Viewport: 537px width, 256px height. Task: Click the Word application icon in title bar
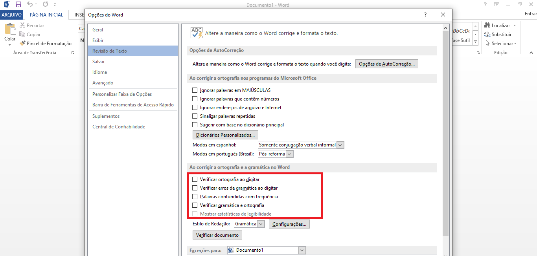tap(7, 5)
